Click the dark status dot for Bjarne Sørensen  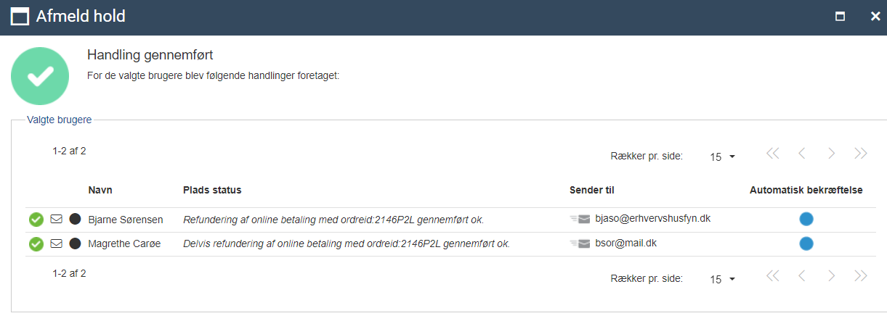pyautogui.click(x=75, y=219)
